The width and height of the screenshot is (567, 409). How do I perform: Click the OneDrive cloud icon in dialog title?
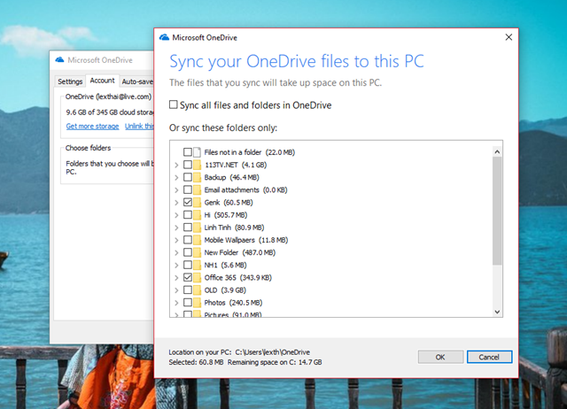164,37
